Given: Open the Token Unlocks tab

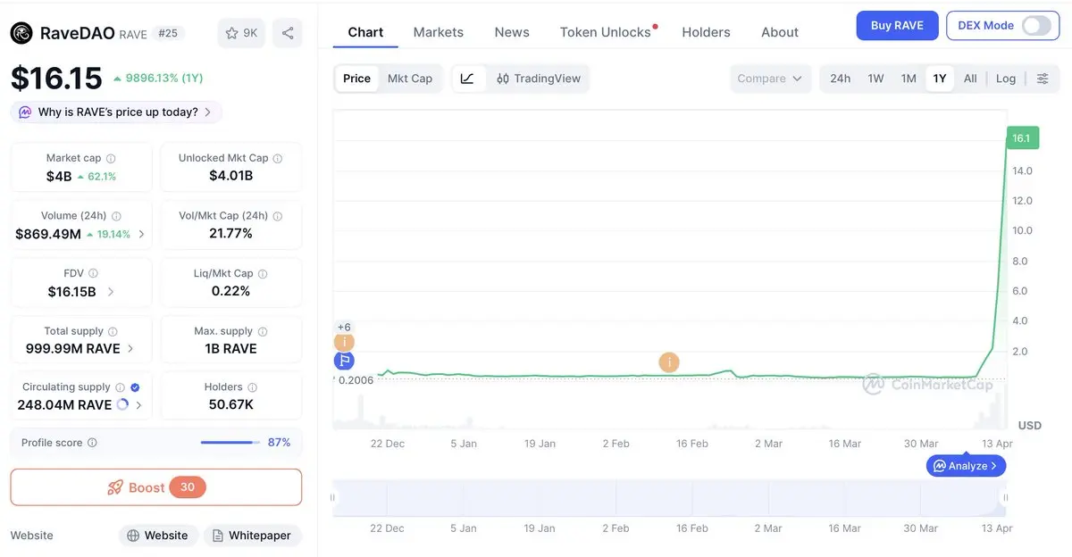Looking at the screenshot, I should [607, 32].
